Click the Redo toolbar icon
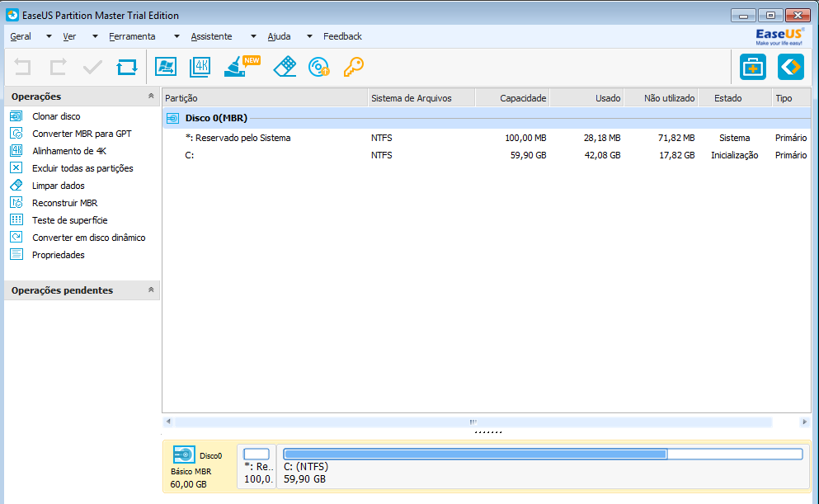Image resolution: width=819 pixels, height=504 pixels. (58, 67)
